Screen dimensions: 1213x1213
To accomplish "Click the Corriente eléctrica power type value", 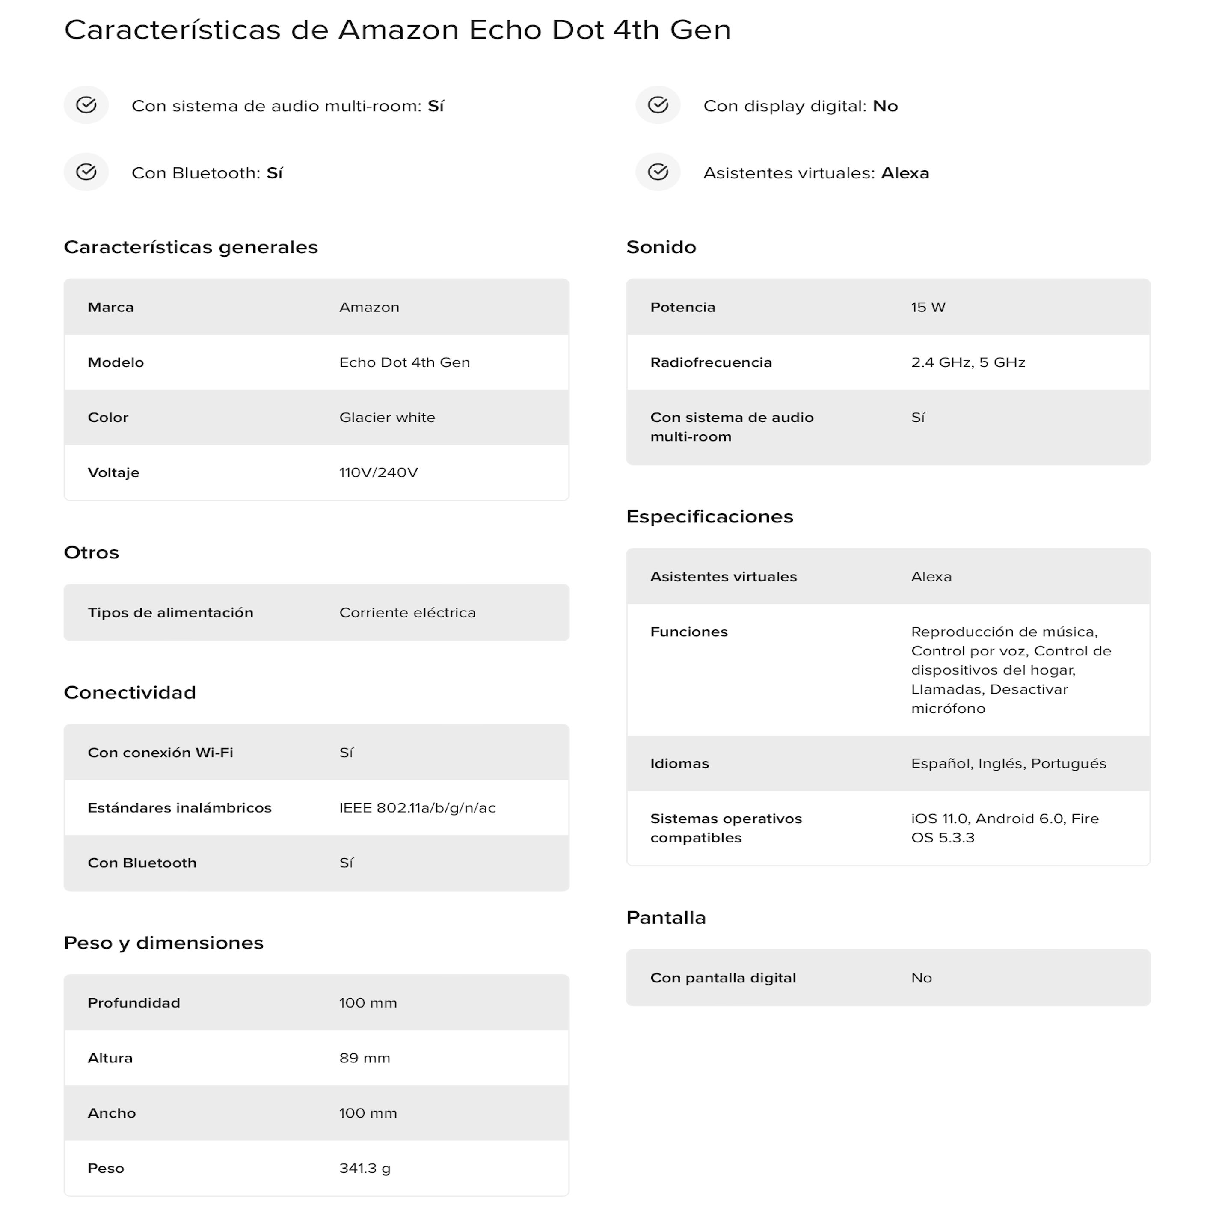I will point(407,612).
